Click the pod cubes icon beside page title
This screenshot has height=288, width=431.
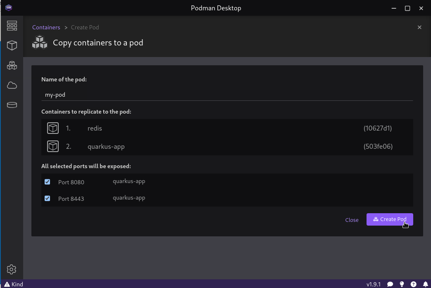[x=40, y=42]
